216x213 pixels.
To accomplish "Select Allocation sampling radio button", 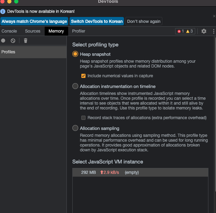I will pyautogui.click(x=75, y=128).
